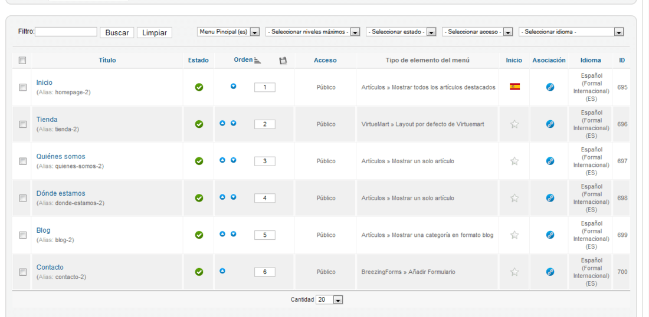This screenshot has width=649, height=317.
Task: Open the Seleccionar acceso dropdown
Action: click(x=478, y=32)
